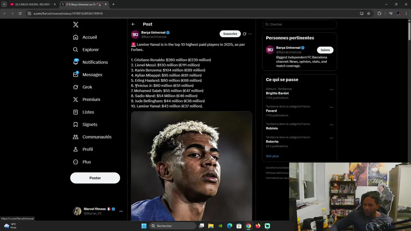Open the Chrome extensions puzzle icon

click(x=380, y=13)
